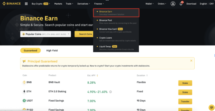
Task: Change language via English link
Action: tap(203, 4)
